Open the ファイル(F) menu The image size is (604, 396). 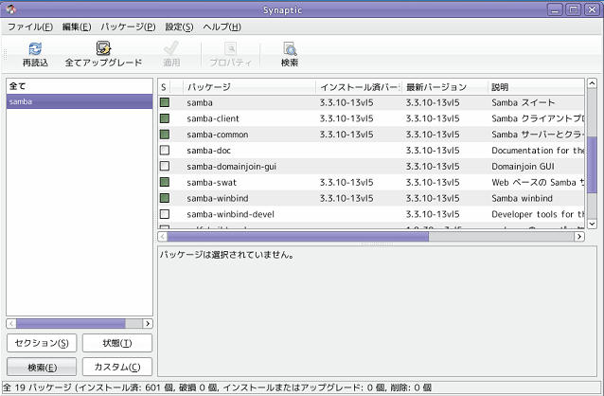pyautogui.click(x=30, y=27)
